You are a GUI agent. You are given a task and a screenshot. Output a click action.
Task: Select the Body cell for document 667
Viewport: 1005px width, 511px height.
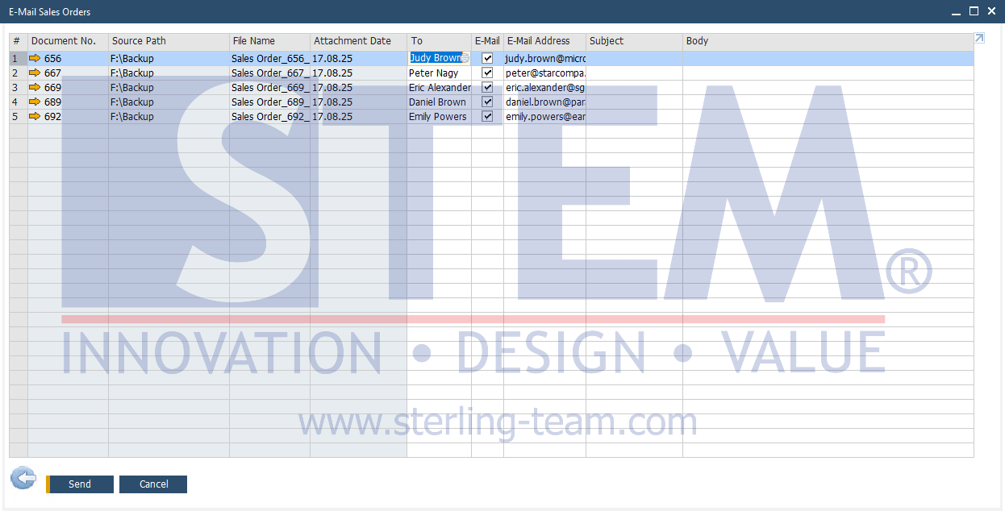(x=828, y=73)
